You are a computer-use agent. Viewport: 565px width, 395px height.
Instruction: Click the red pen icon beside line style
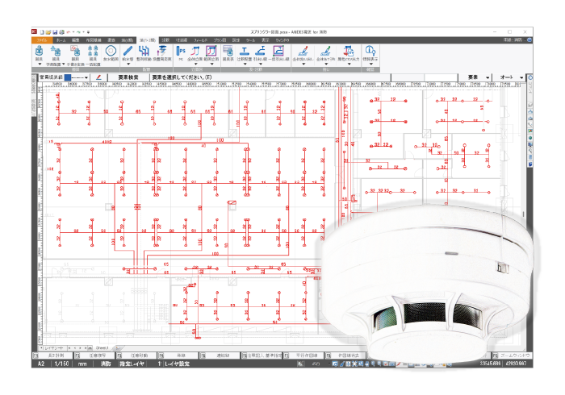tap(98, 77)
